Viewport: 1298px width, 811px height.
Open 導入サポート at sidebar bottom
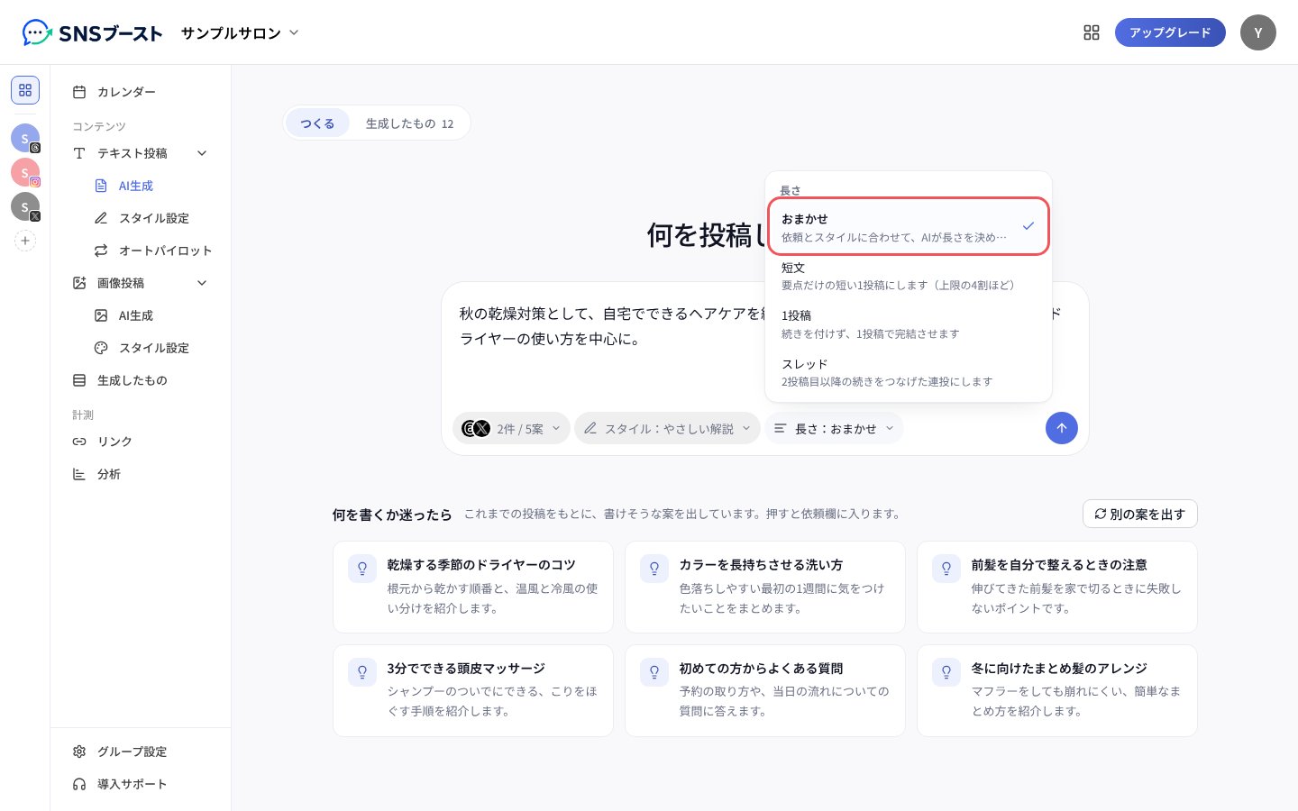pos(141,784)
